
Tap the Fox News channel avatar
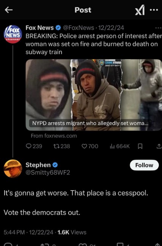click(13, 34)
